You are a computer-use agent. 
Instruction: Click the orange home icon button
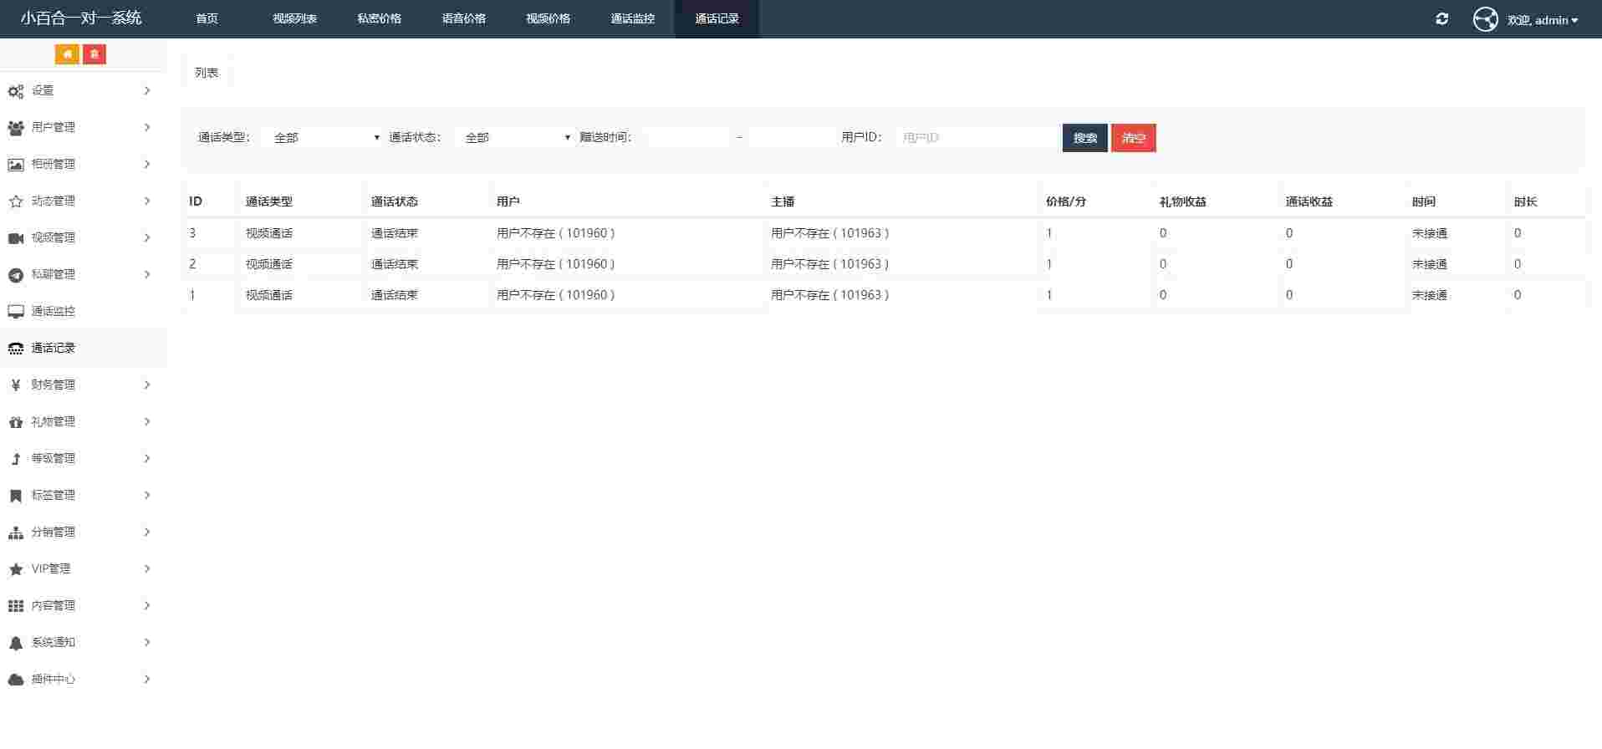pos(67,54)
